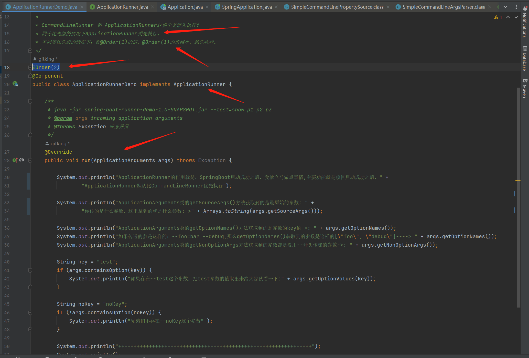The height and width of the screenshot is (358, 529).
Task: Close the ApplicationRunnerDemo.java tab
Action: tap(82, 7)
